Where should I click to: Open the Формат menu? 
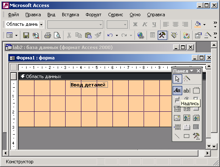[93, 15]
